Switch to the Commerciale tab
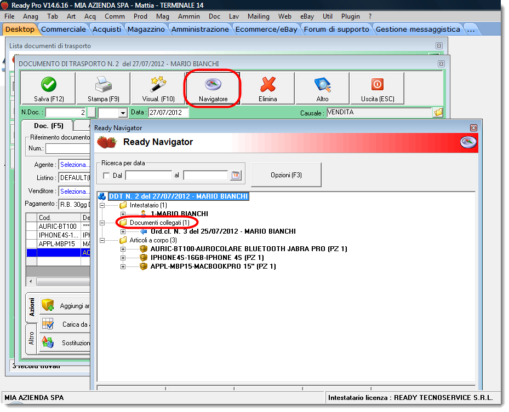Viewport: 509px width, 412px height. click(64, 29)
